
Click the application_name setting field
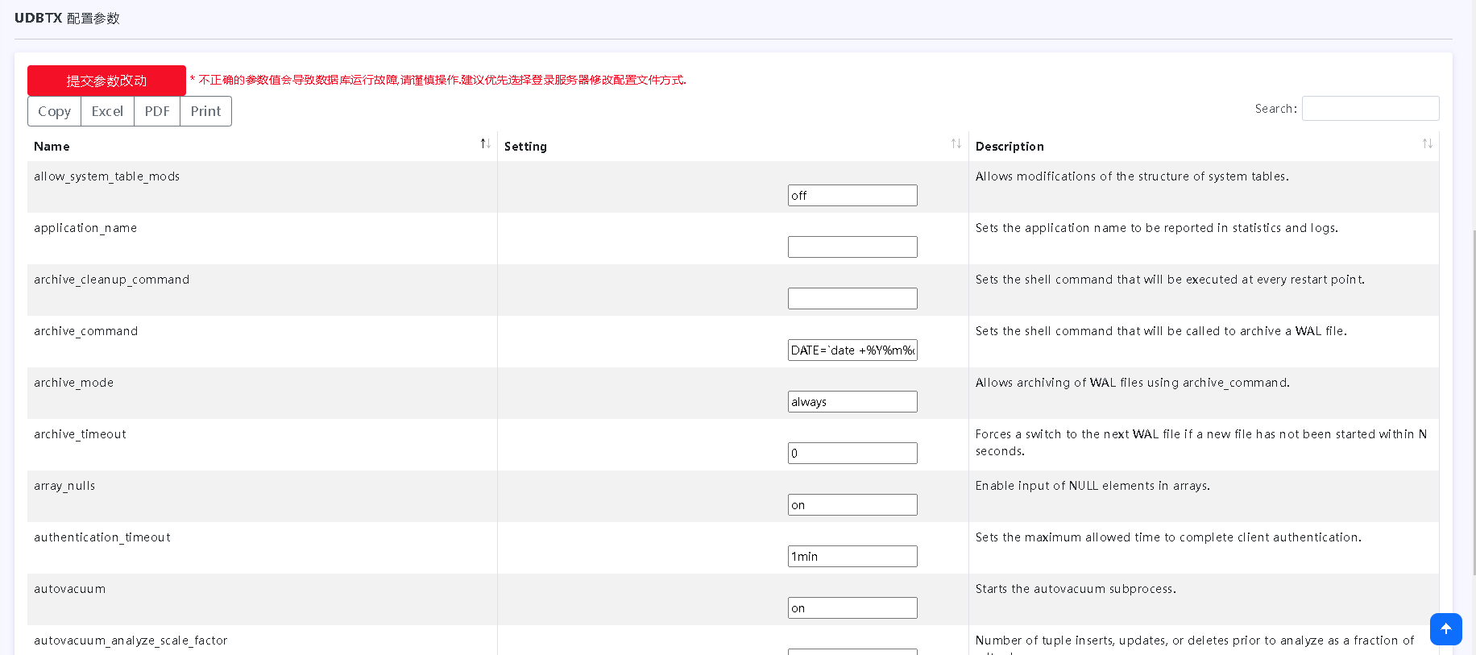[x=852, y=247]
